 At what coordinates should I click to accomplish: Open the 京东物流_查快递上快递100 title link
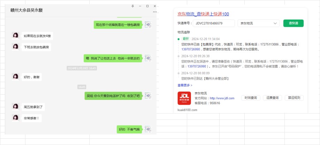(x=203, y=14)
